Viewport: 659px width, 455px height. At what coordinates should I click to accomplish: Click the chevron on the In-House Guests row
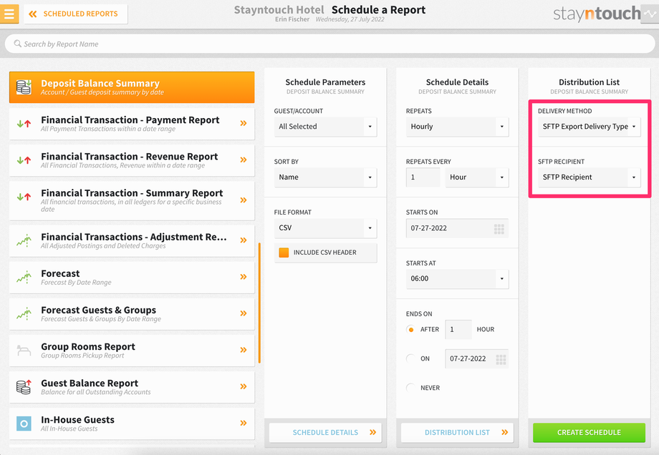pyautogui.click(x=244, y=423)
